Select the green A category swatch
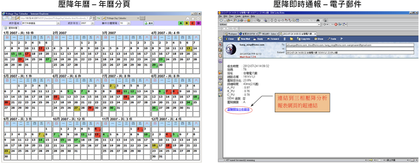419x163 pixels. (181, 23)
